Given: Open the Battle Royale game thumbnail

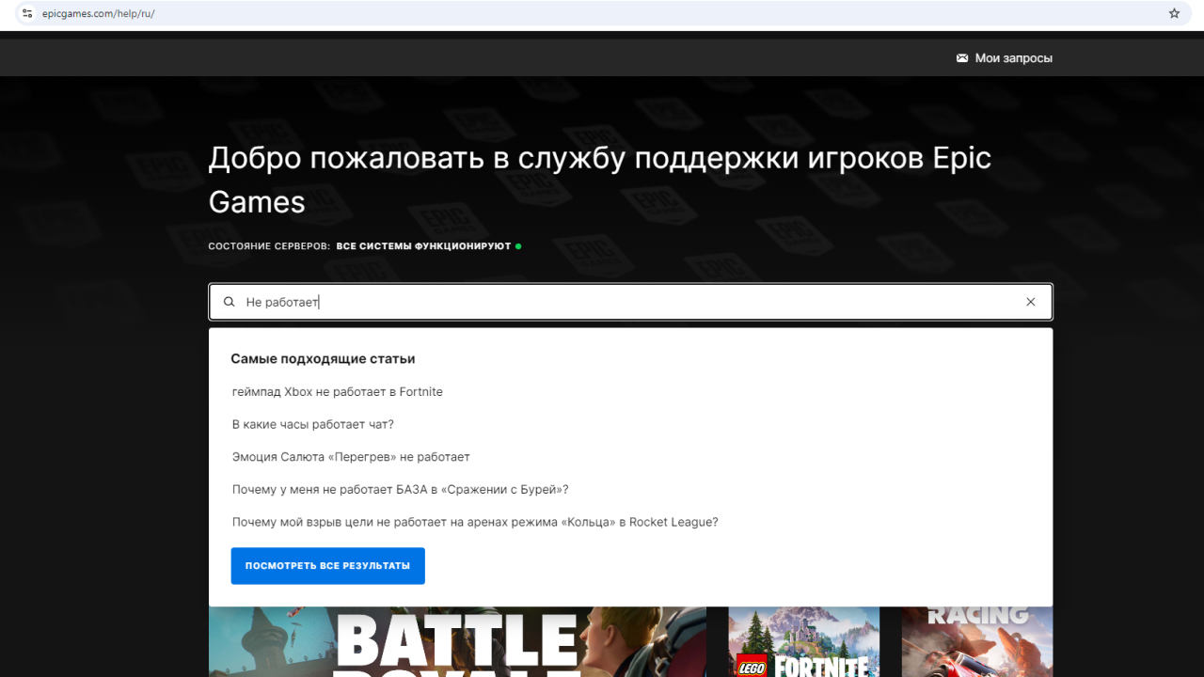Looking at the screenshot, I should (457, 642).
